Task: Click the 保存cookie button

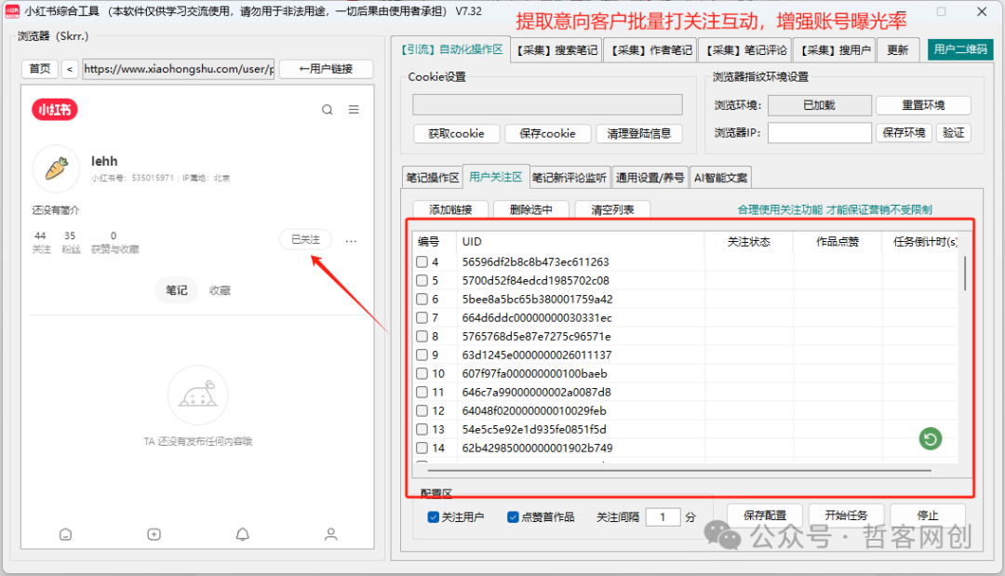Action: [x=547, y=133]
